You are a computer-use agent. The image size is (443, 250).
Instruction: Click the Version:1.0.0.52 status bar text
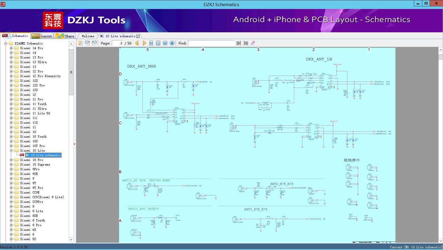point(14,247)
